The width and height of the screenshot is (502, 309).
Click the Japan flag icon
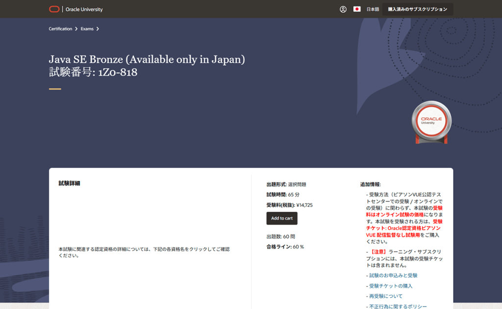357,9
